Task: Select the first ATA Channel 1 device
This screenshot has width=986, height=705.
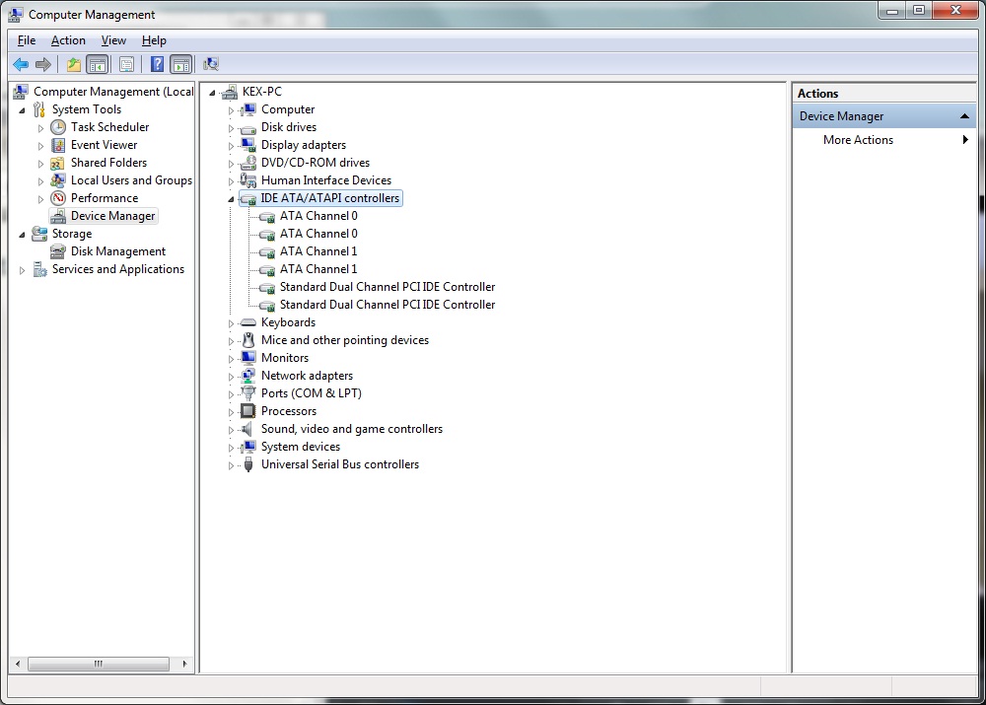Action: (318, 250)
